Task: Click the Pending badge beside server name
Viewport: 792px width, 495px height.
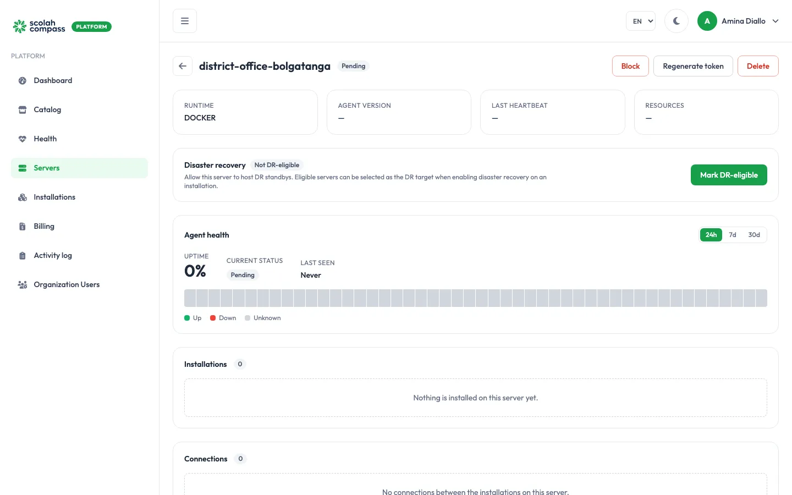Action: pyautogui.click(x=353, y=66)
